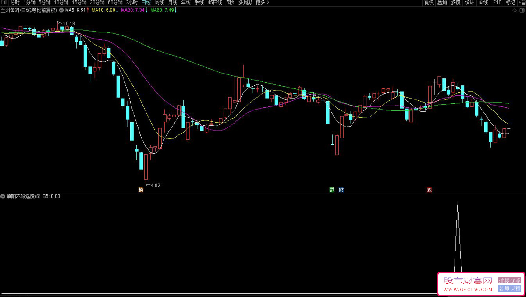The image size is (526, 297).
Task: Click the 复权 button
Action: pyautogui.click(x=429, y=3)
